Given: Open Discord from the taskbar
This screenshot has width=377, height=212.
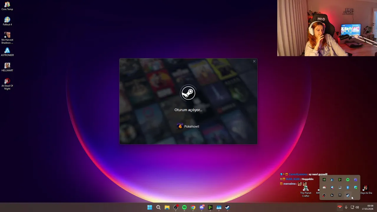Looking at the screenshot, I should (x=202, y=207).
